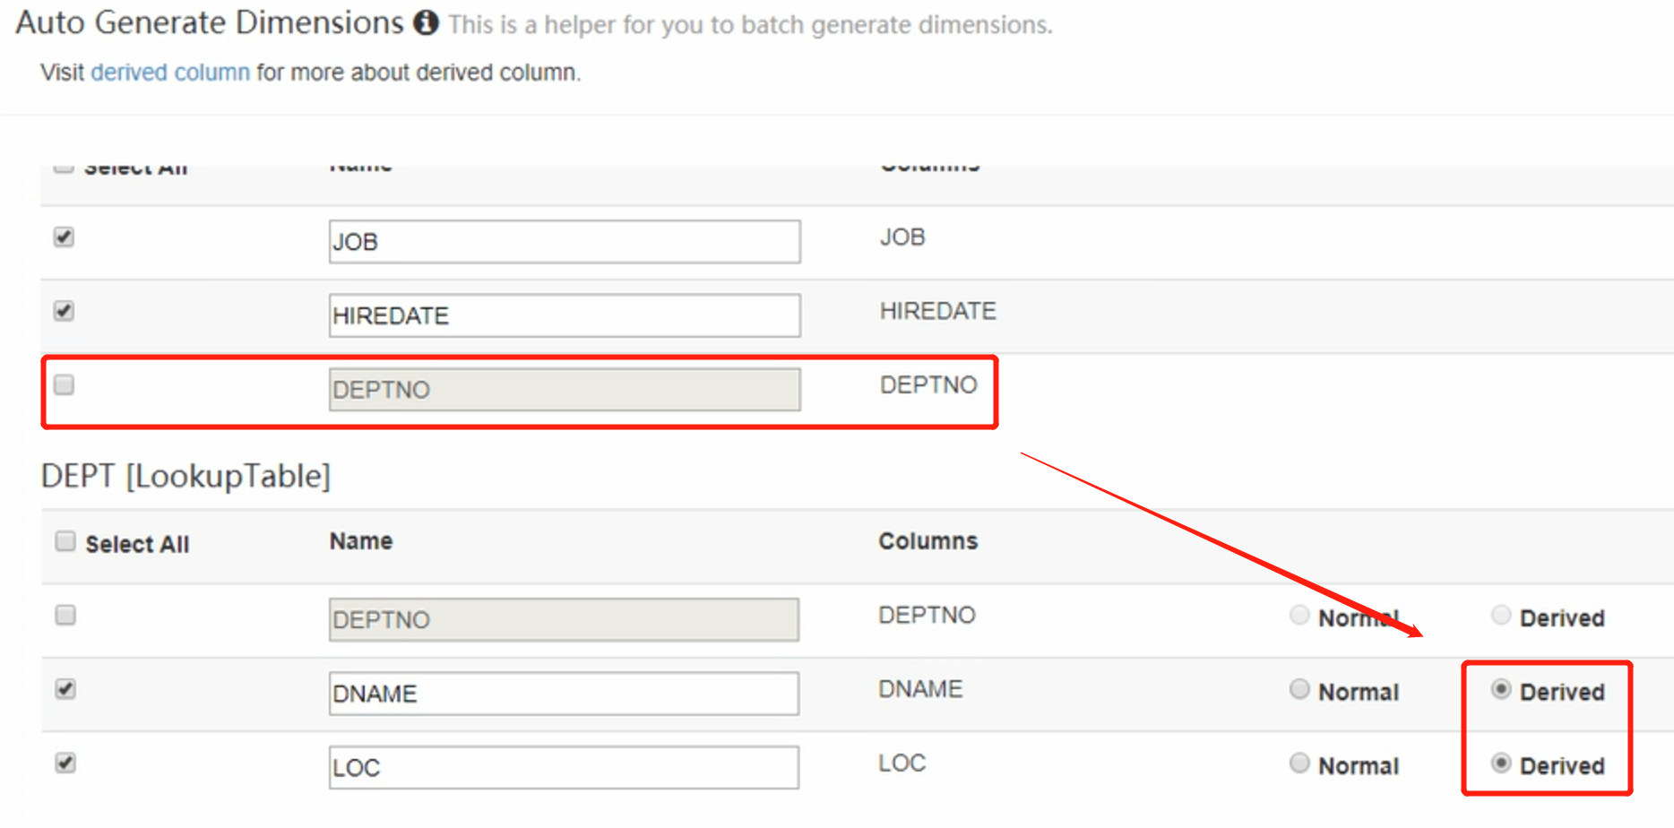Click the DNAME column label
1674x828 pixels.
(x=920, y=689)
